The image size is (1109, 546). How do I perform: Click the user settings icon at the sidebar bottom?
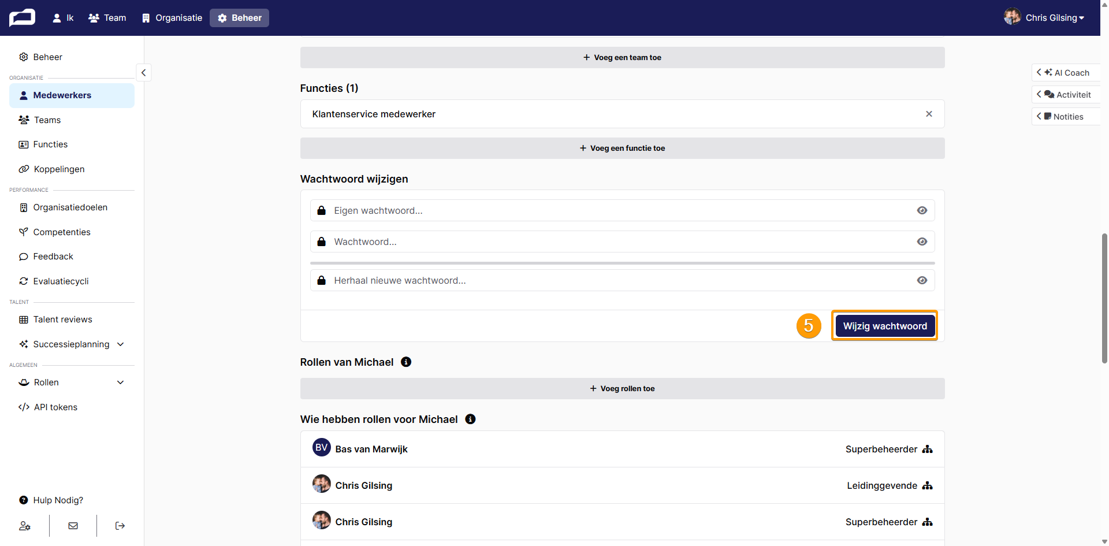click(25, 526)
